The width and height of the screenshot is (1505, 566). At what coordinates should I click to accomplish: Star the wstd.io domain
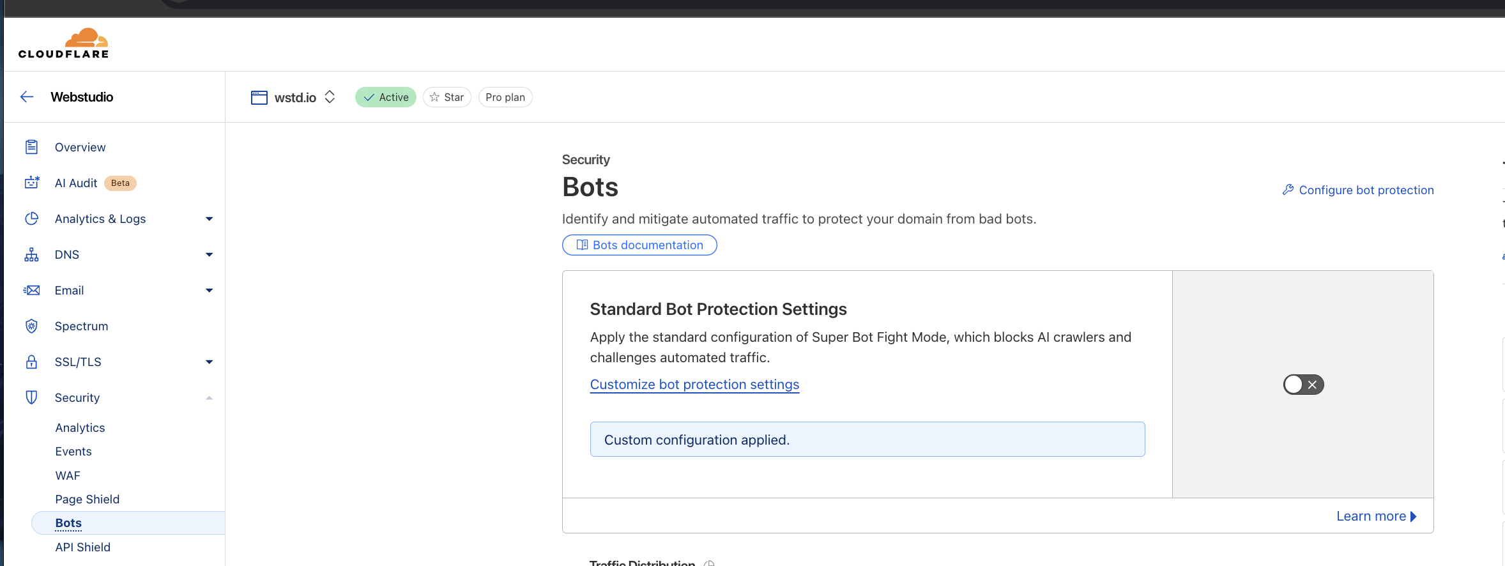pyautogui.click(x=447, y=97)
